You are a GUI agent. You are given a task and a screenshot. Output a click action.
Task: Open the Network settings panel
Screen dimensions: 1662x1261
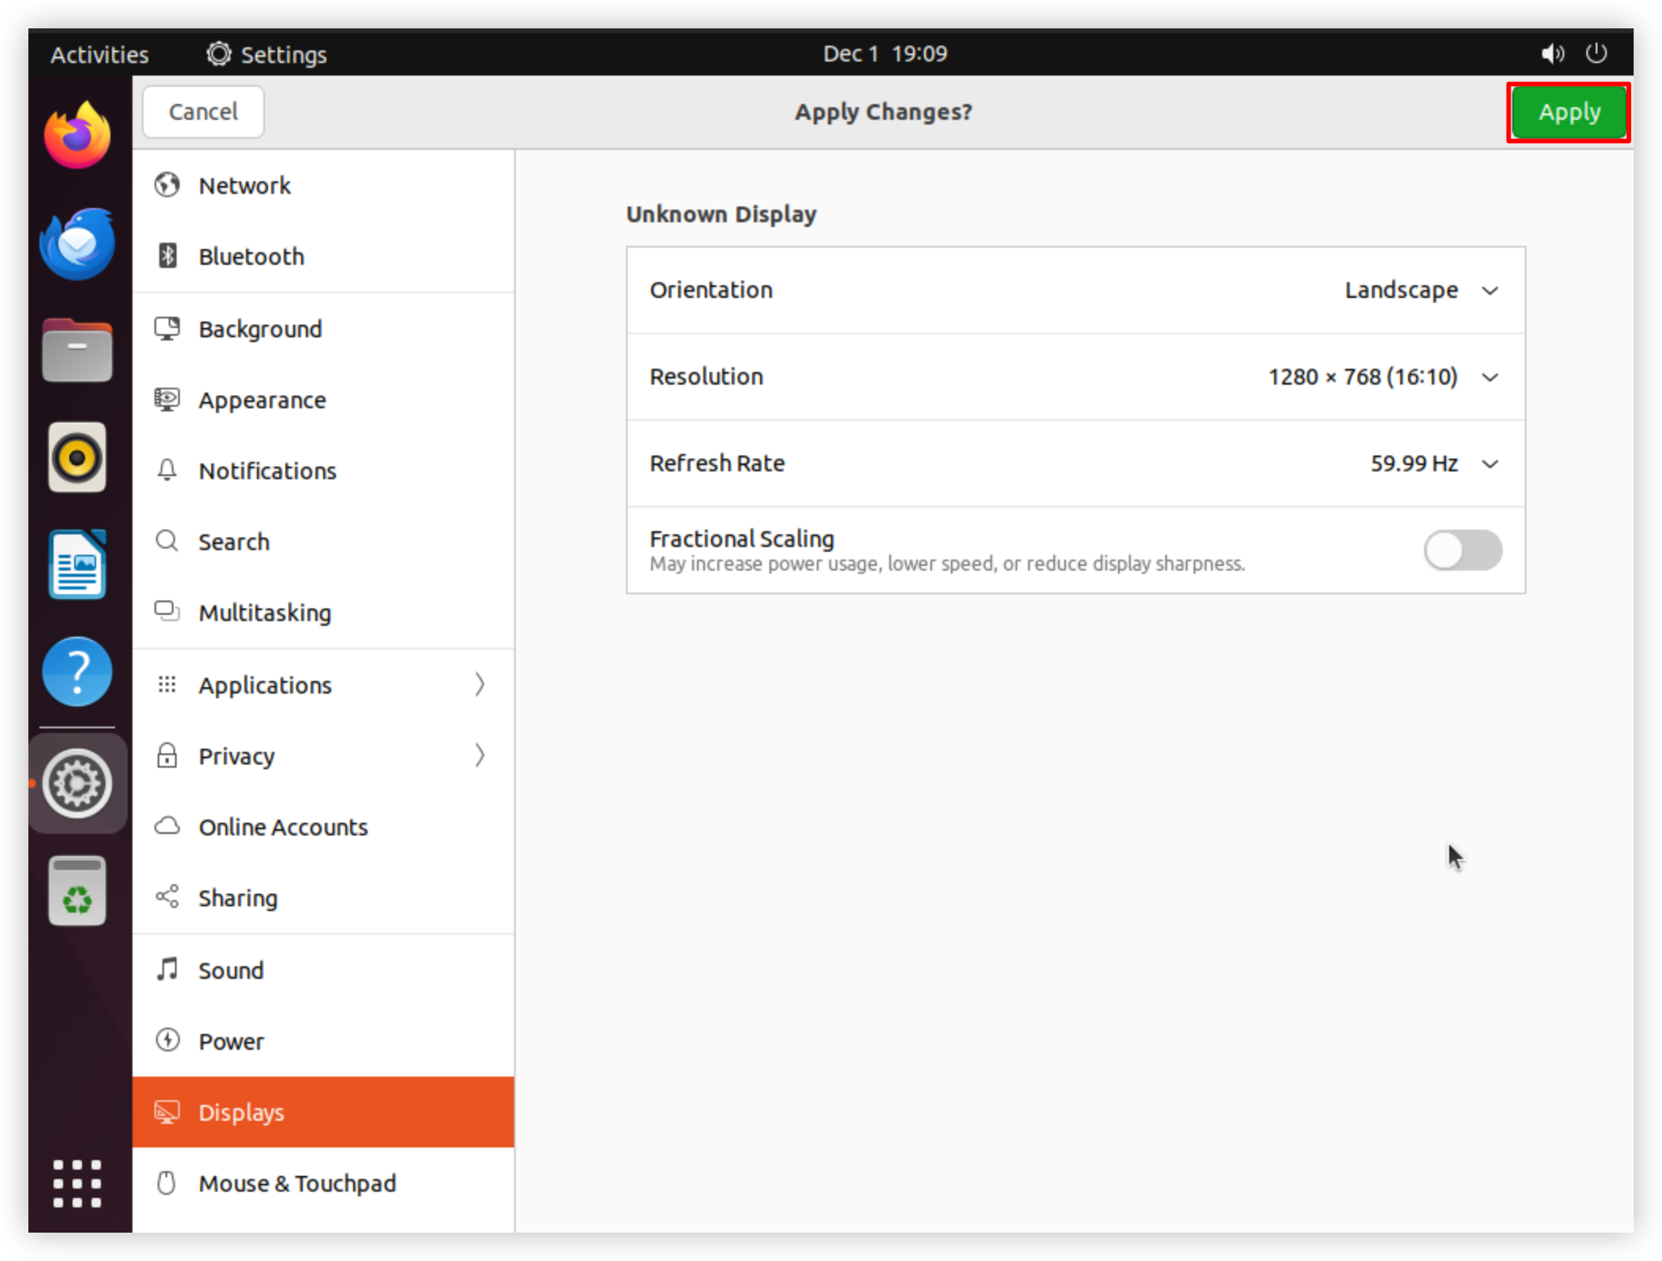(x=323, y=186)
